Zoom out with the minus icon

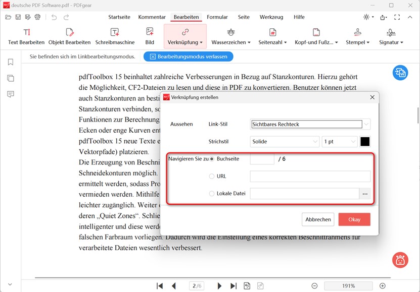point(314,286)
